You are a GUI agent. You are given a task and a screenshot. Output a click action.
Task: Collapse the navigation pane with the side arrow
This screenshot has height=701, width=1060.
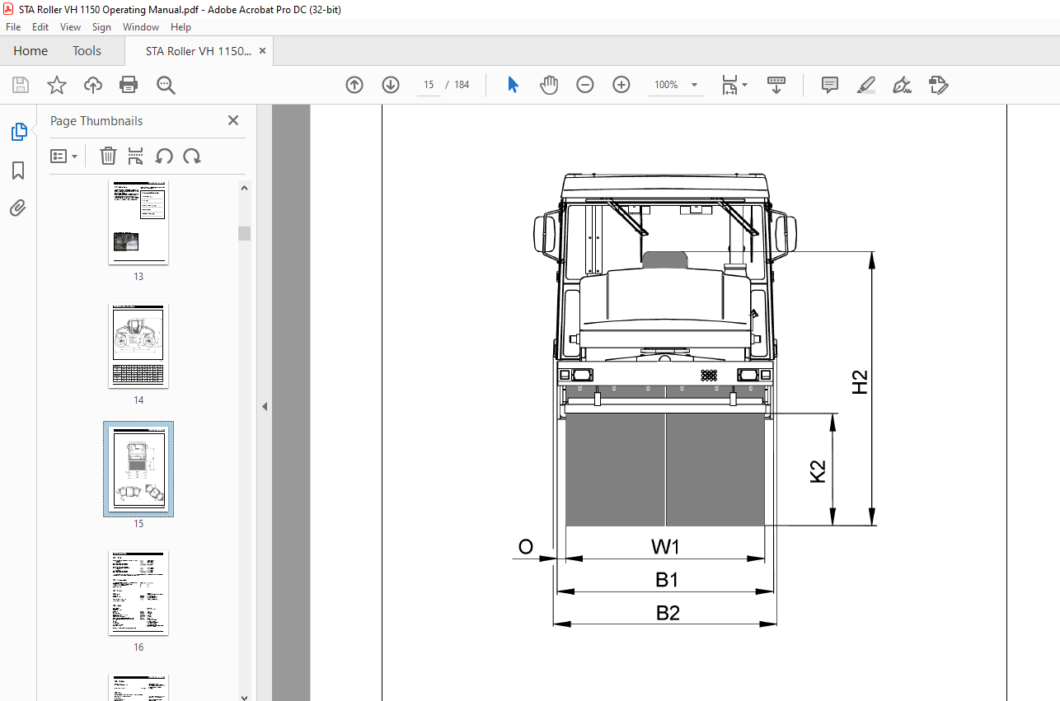click(x=265, y=406)
